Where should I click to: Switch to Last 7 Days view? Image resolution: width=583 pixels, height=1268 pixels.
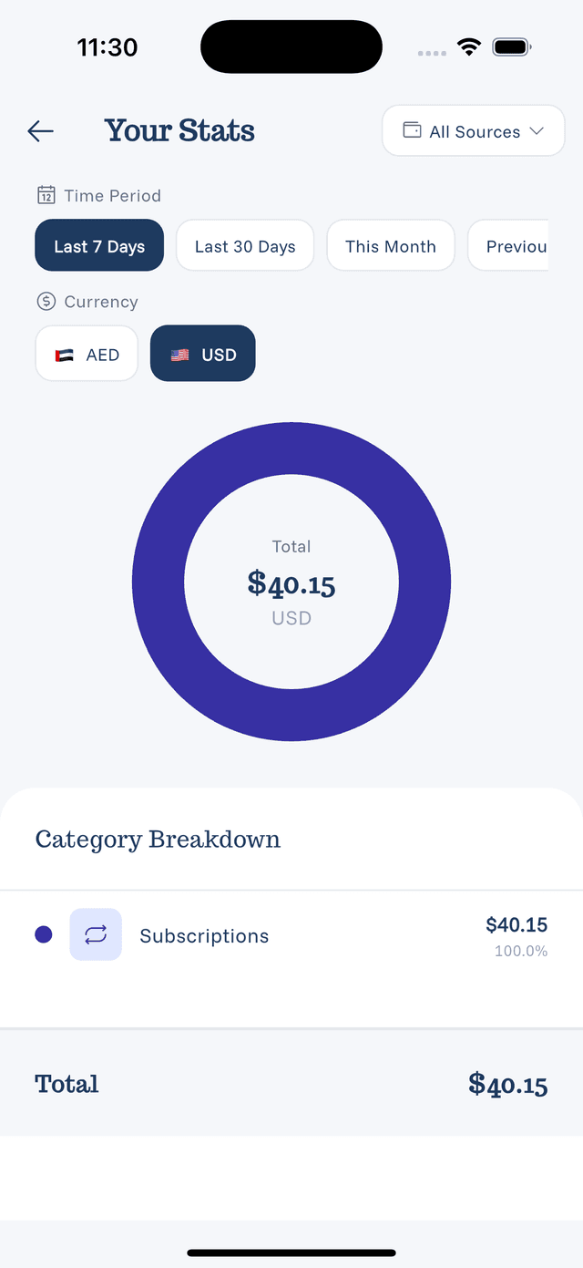98,245
